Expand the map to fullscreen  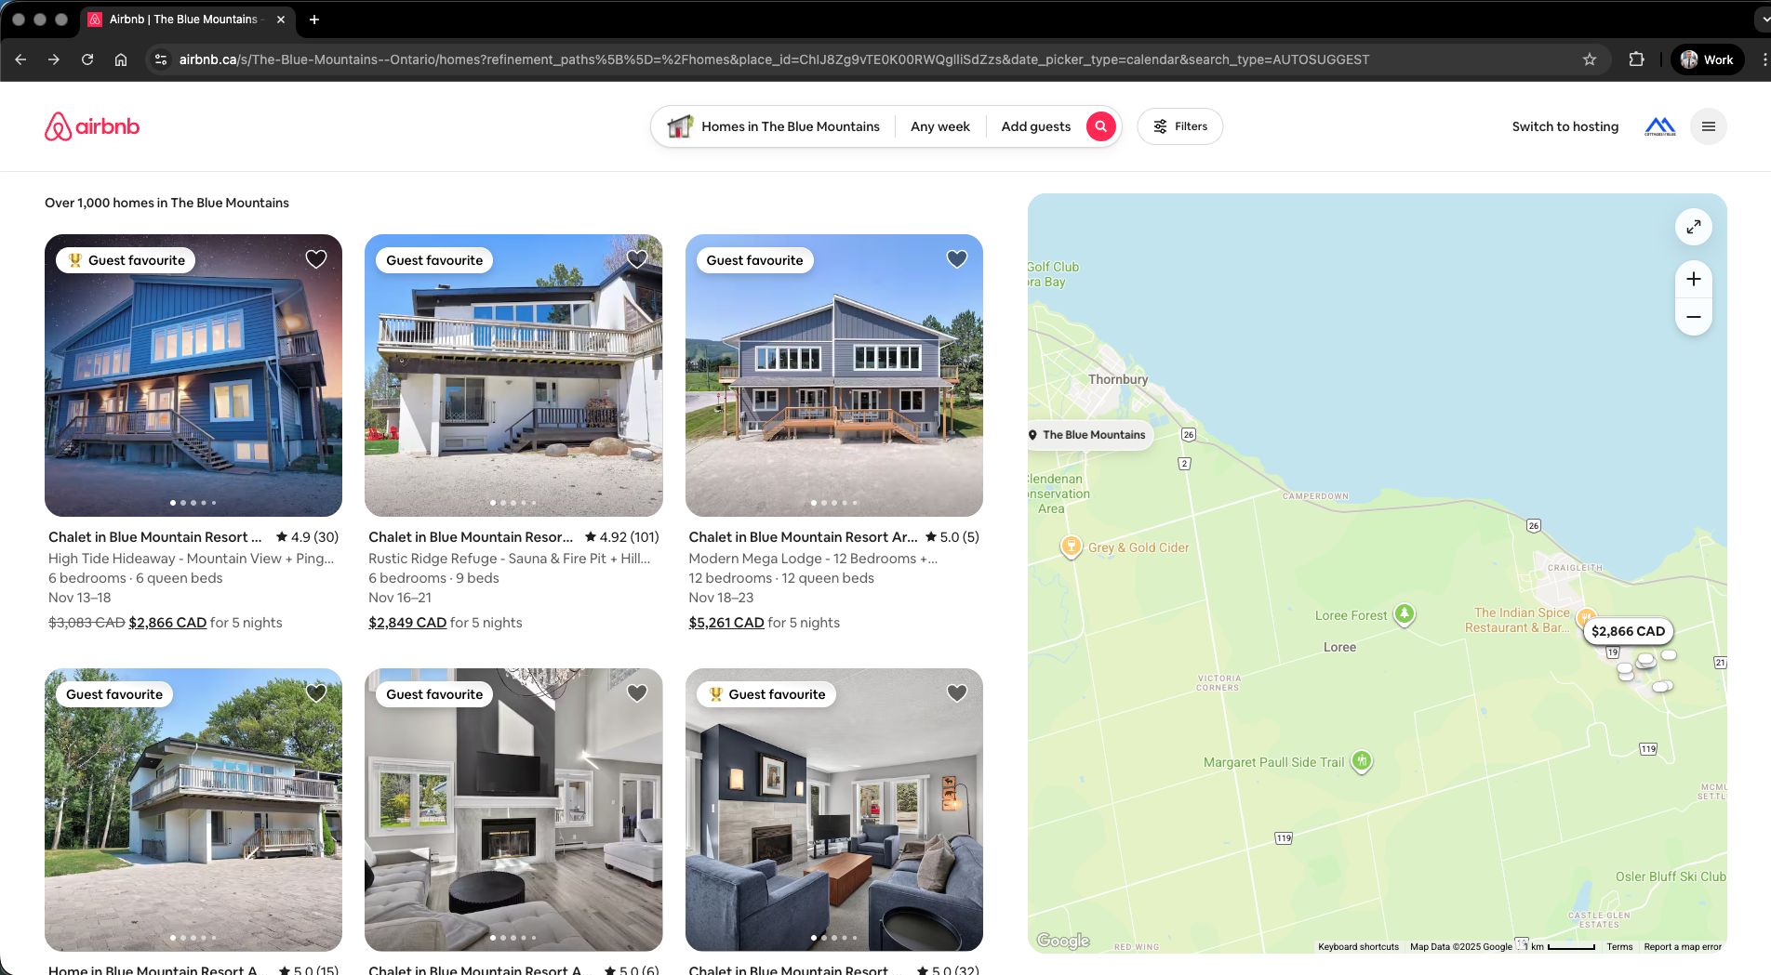(x=1693, y=227)
